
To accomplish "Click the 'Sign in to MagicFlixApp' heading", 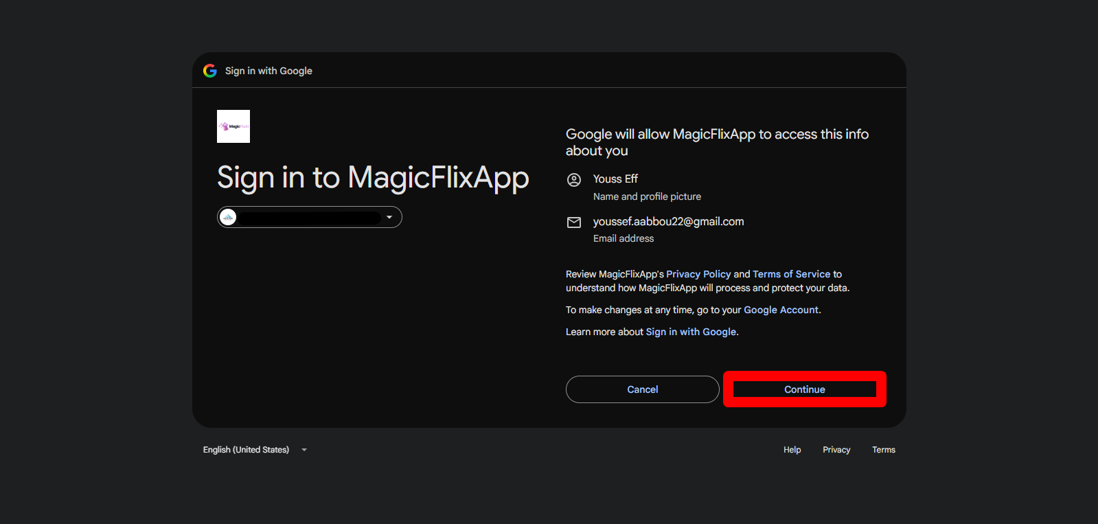I will 373,177.
